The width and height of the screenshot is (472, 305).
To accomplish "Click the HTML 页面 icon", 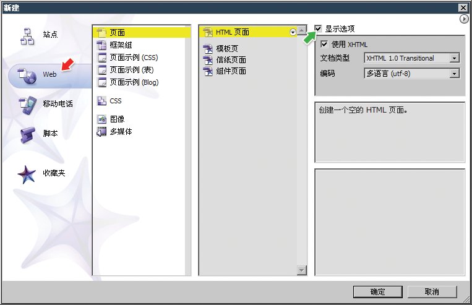I will tap(208, 32).
